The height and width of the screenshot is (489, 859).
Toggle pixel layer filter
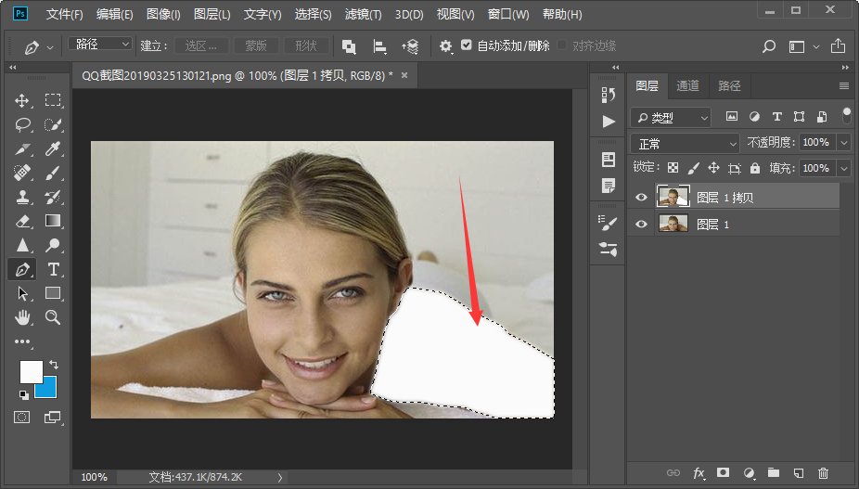pos(731,116)
